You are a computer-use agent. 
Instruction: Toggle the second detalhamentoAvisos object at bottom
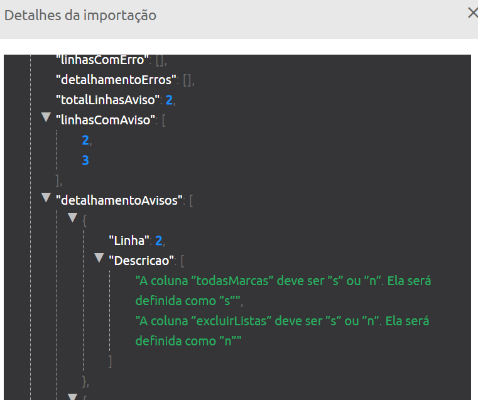coord(72,396)
